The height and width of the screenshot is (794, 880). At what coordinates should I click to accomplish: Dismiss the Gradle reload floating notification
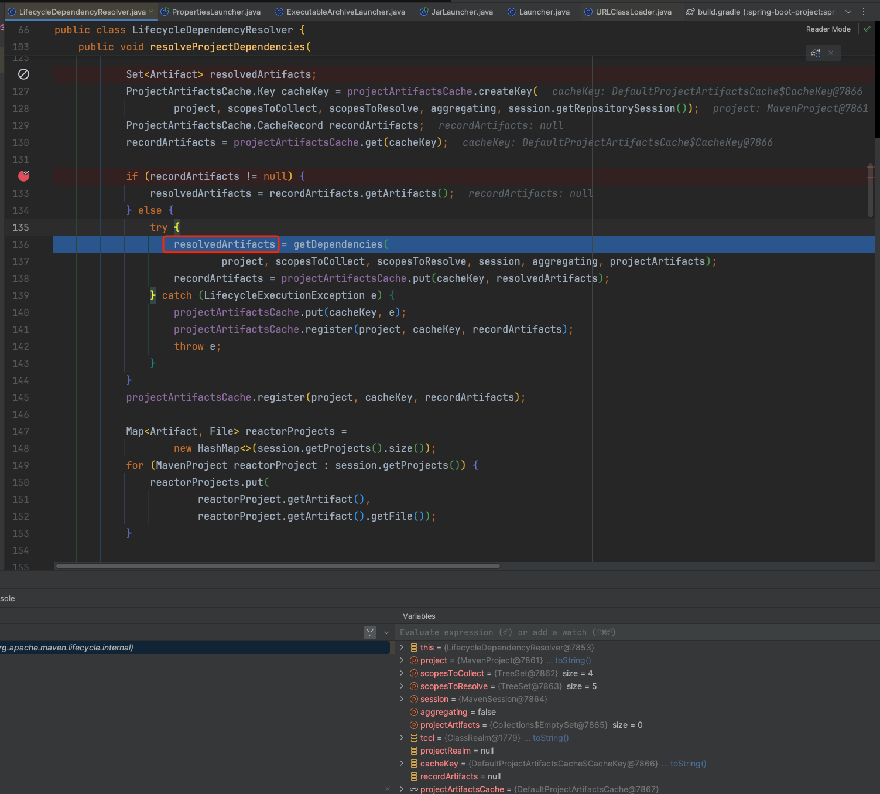pyautogui.click(x=830, y=53)
